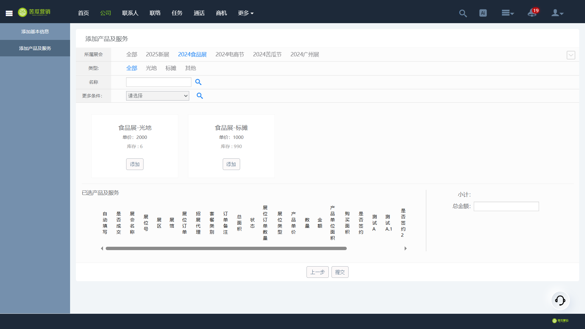The height and width of the screenshot is (329, 585).
Task: Click the 产品单位面积 column header
Action: (x=332, y=223)
